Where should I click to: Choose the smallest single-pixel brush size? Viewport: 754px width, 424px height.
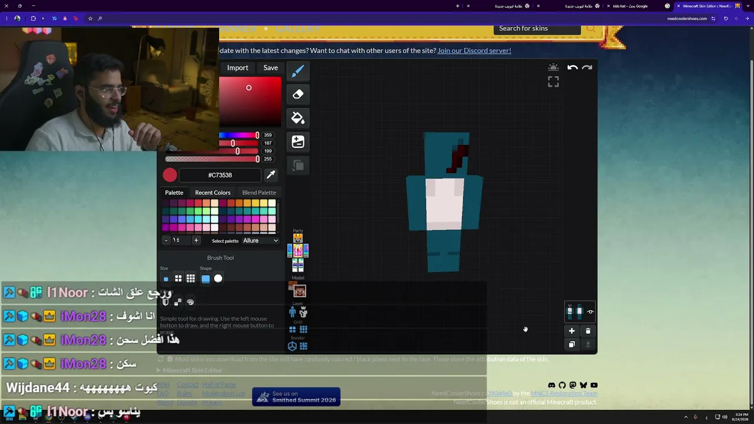[x=166, y=279]
